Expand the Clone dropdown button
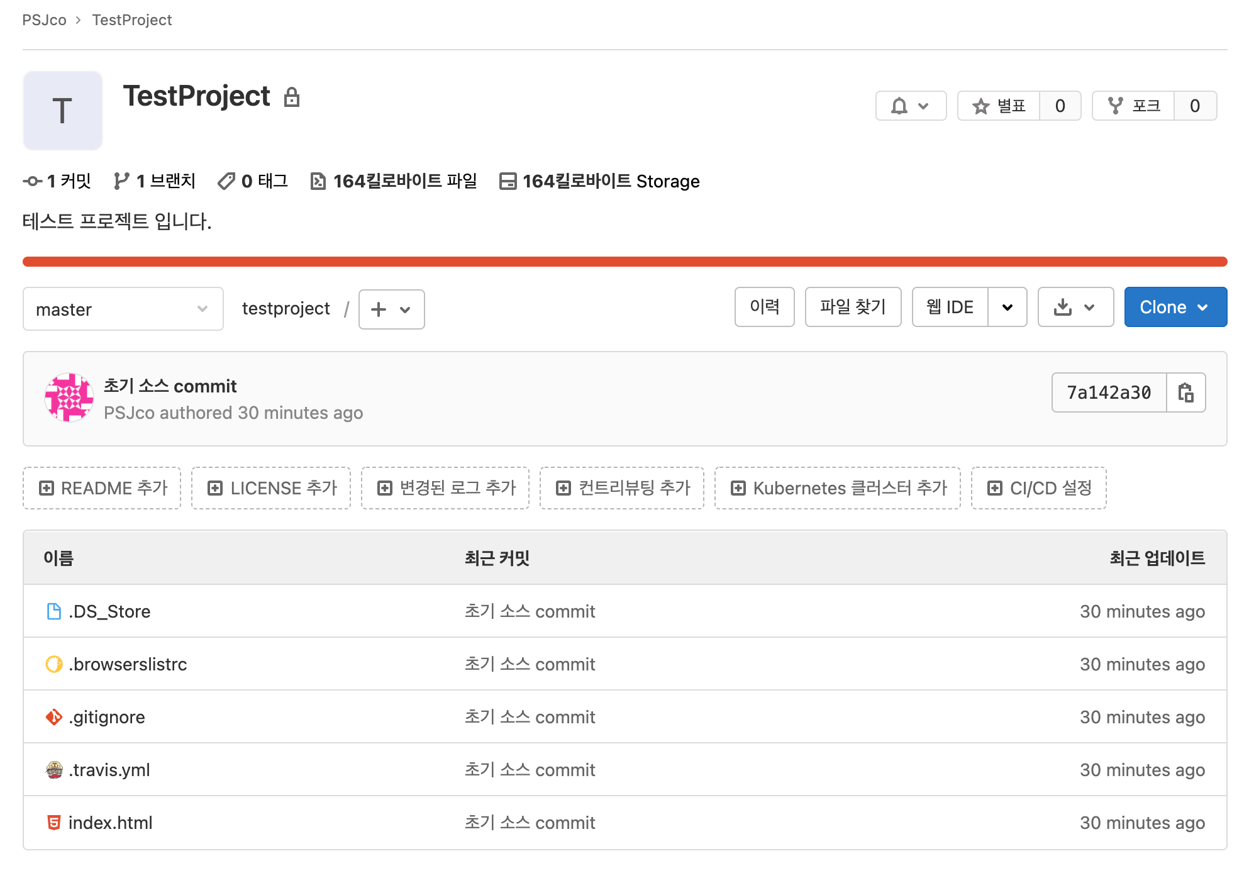The height and width of the screenshot is (878, 1249). [1175, 307]
